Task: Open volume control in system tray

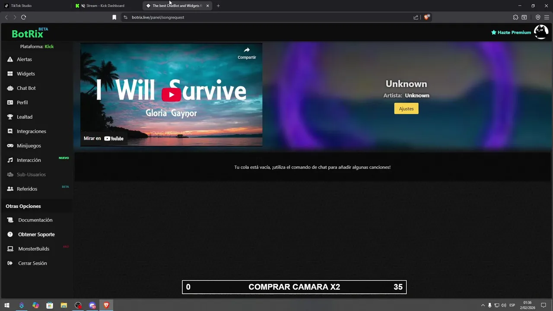Action: 504,305
